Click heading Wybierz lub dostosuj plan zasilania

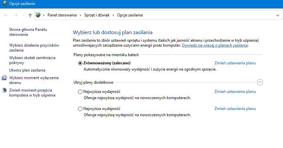[x=112, y=32]
